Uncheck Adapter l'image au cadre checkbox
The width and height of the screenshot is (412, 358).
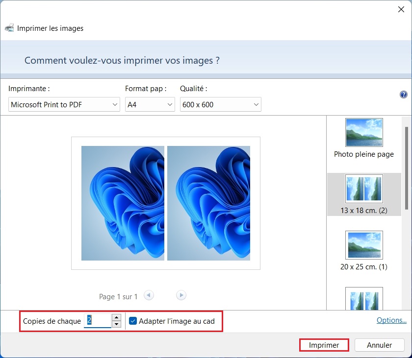[x=133, y=321]
